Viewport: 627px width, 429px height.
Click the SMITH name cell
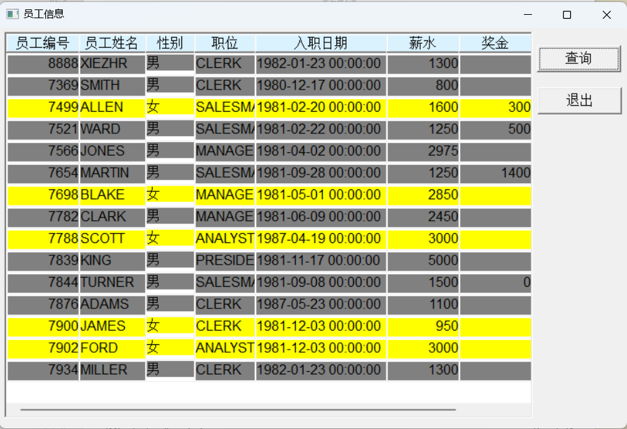[x=113, y=86]
